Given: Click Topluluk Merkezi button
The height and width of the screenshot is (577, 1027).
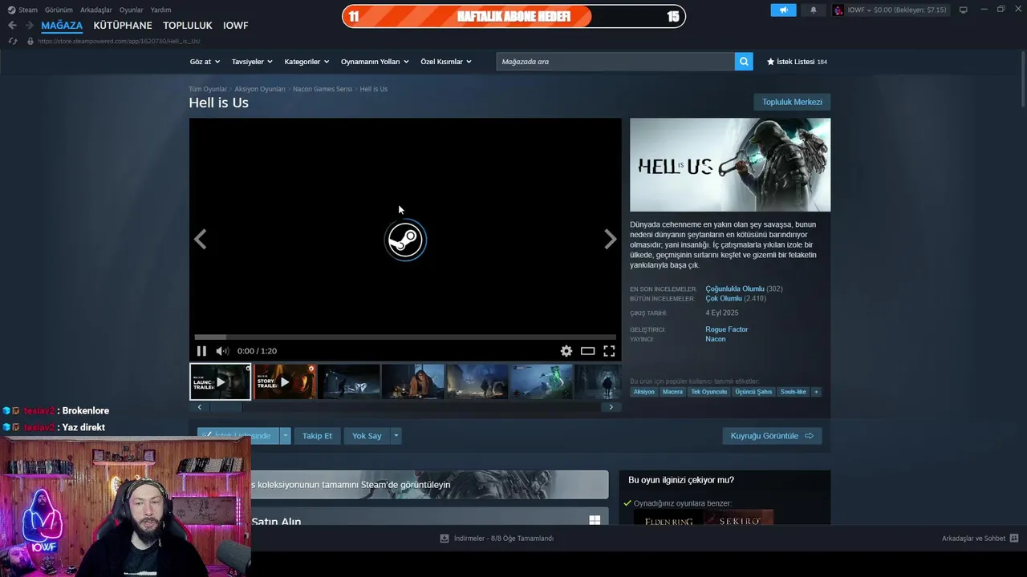Looking at the screenshot, I should [792, 102].
